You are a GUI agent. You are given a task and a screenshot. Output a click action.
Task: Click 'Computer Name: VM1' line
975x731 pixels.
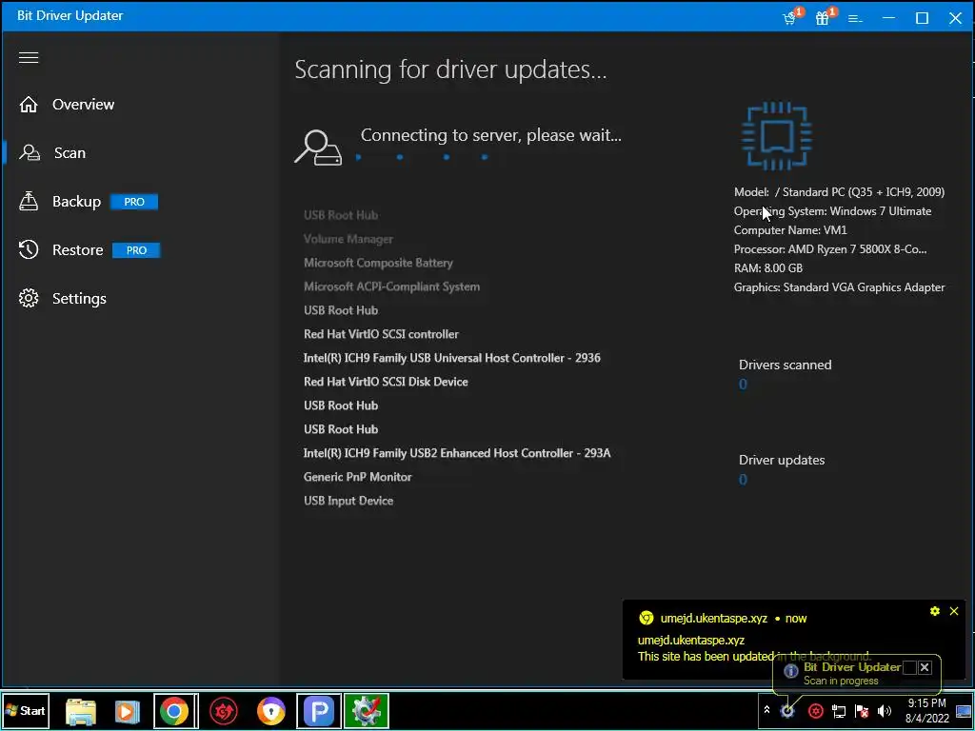(790, 230)
